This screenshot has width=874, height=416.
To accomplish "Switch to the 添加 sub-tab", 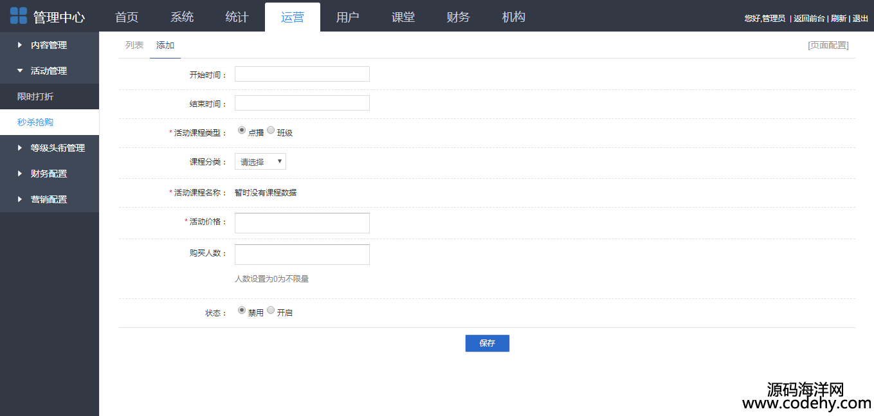I will pyautogui.click(x=165, y=45).
